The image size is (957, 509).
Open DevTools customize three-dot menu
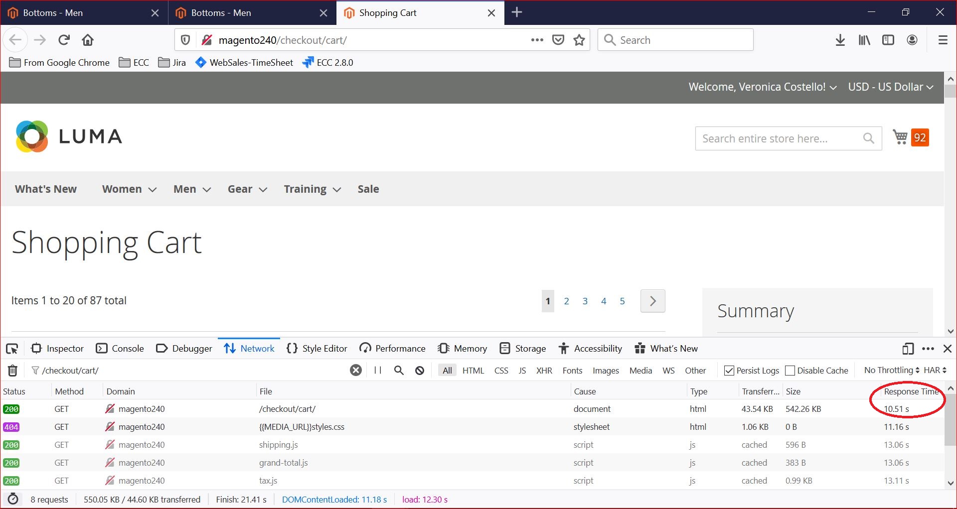click(928, 349)
